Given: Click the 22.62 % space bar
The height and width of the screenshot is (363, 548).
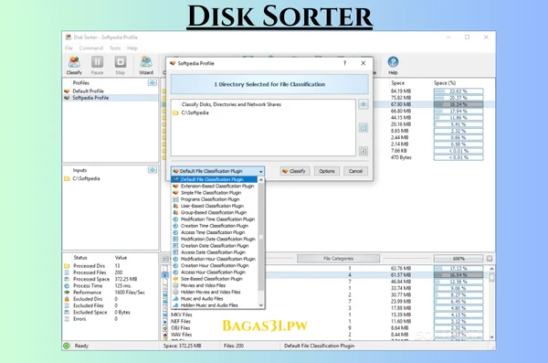Looking at the screenshot, I should 458,91.
